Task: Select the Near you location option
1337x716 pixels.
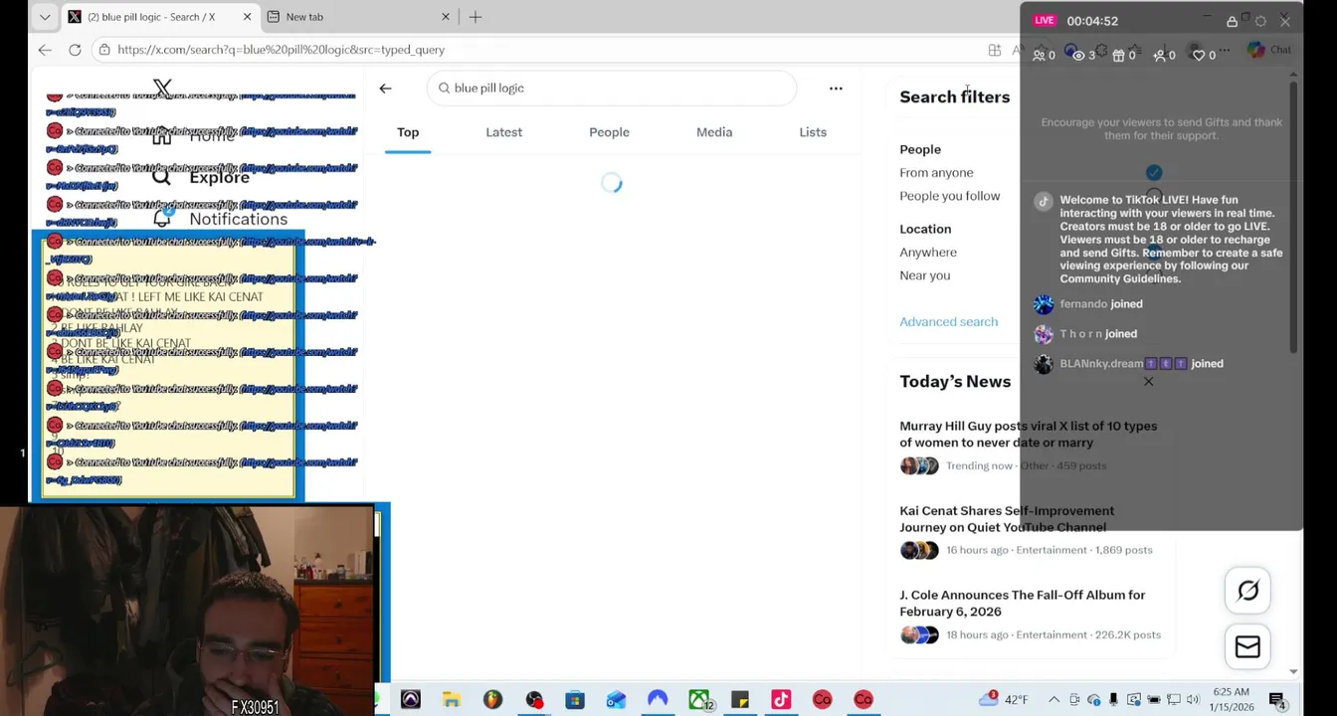Action: click(924, 275)
